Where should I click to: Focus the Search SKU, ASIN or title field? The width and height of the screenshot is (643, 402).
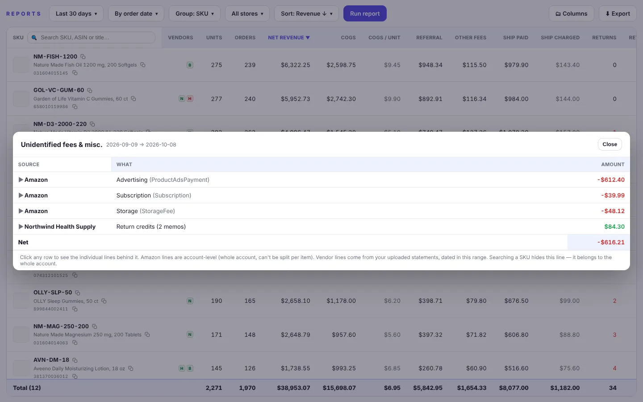point(92,38)
